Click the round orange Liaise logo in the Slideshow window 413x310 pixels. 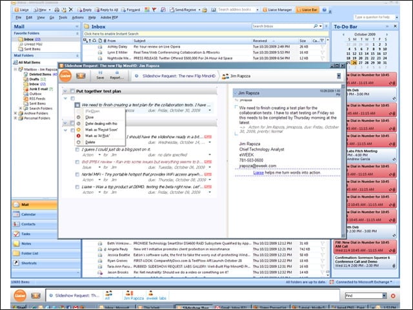(x=65, y=76)
